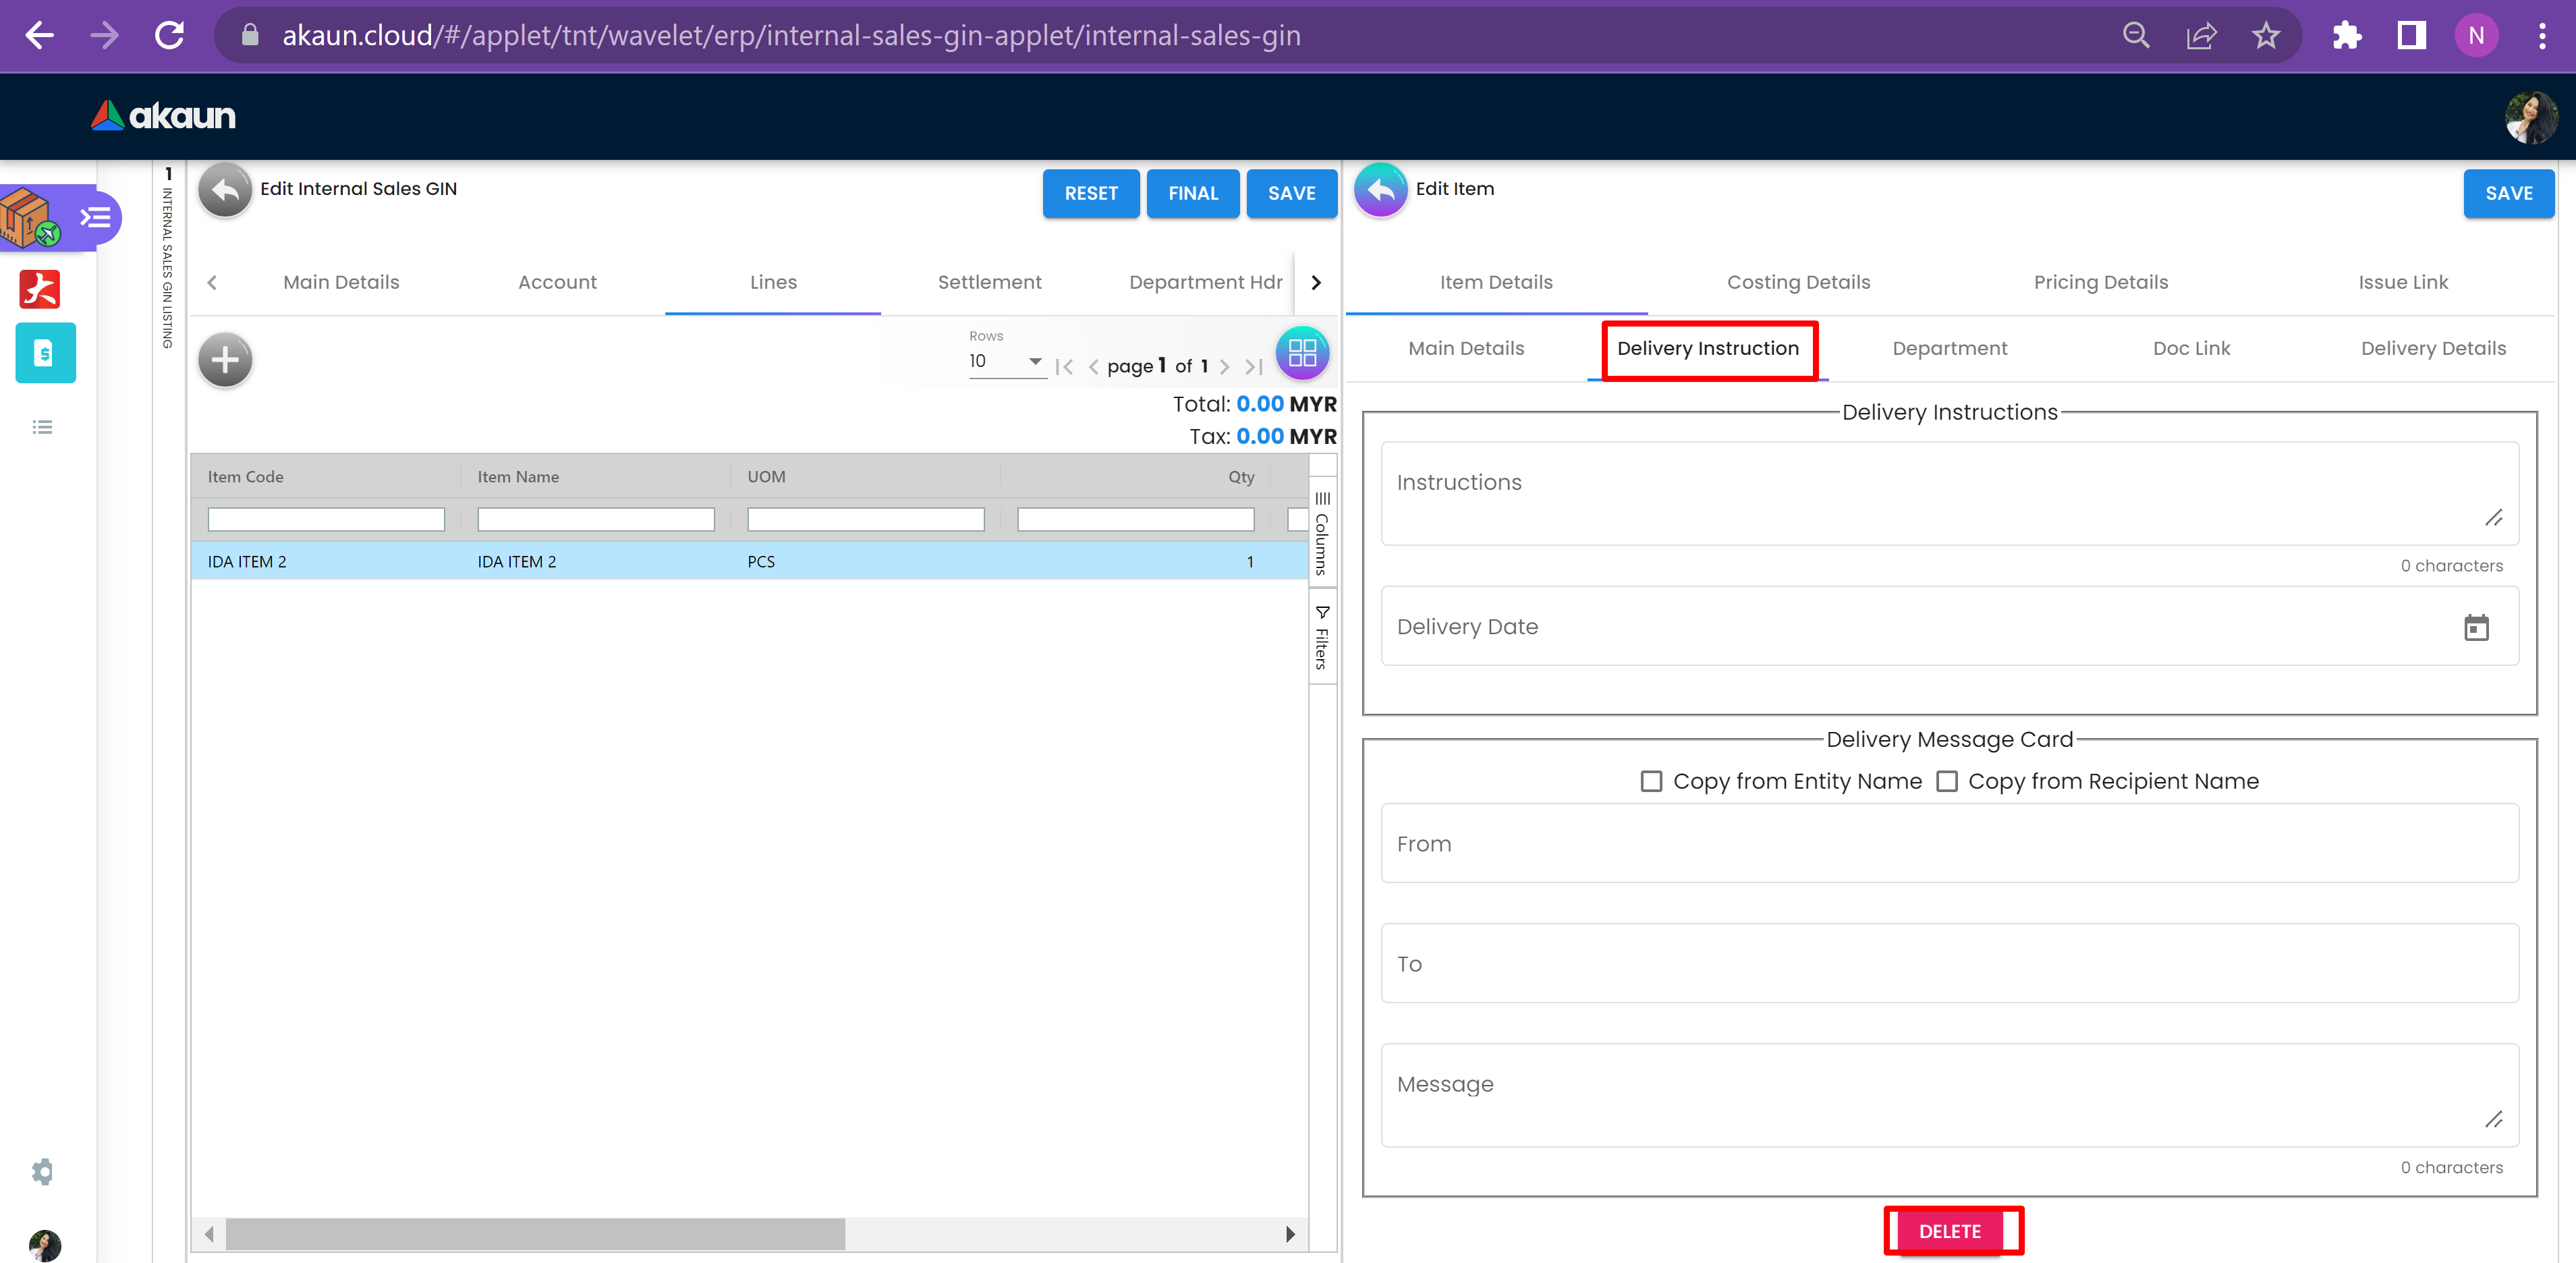Click the Chrome extensions puzzle icon
Viewport: 2576px width, 1263px height.
coord(2346,36)
